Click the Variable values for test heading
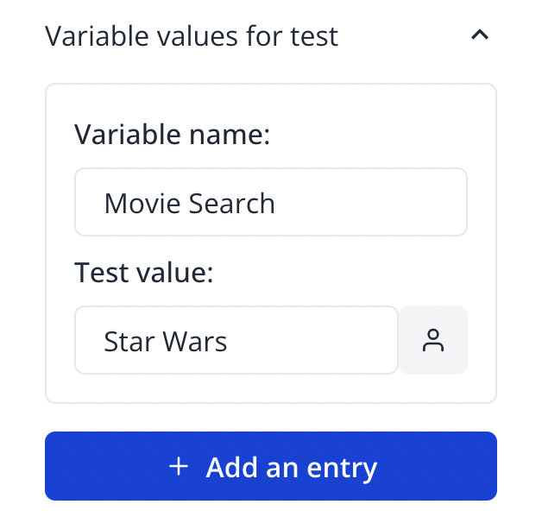This screenshot has height=523, width=542. coord(192,36)
